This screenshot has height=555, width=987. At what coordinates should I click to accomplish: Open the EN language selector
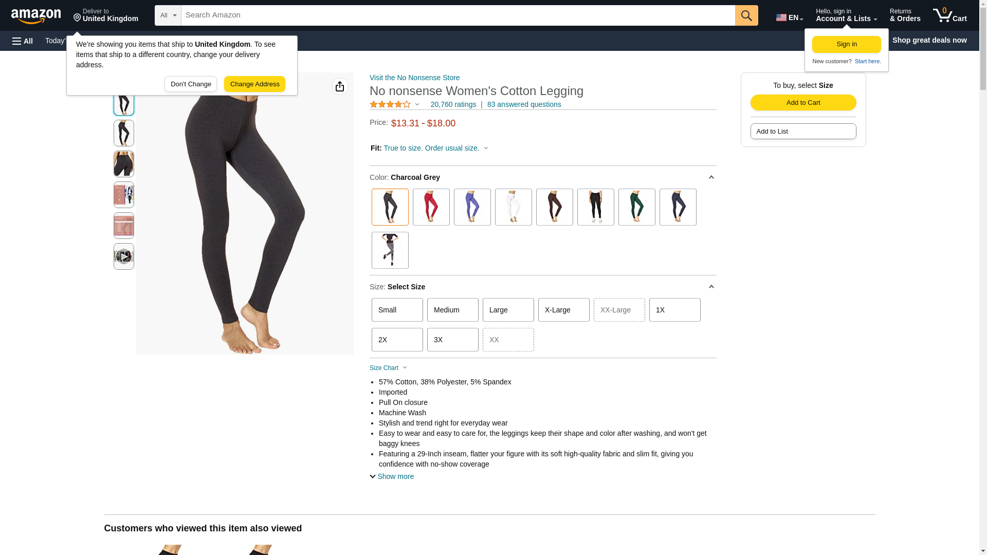pos(790,17)
